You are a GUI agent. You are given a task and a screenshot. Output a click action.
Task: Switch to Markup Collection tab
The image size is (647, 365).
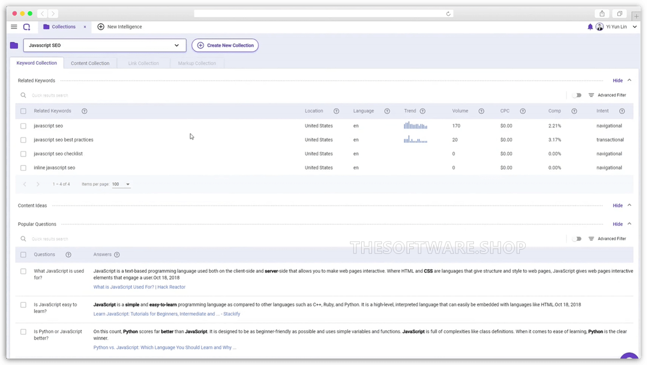tap(197, 63)
